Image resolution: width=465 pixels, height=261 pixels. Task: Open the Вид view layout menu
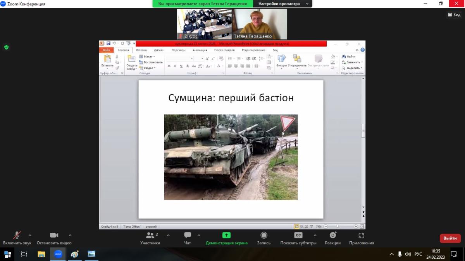454,15
